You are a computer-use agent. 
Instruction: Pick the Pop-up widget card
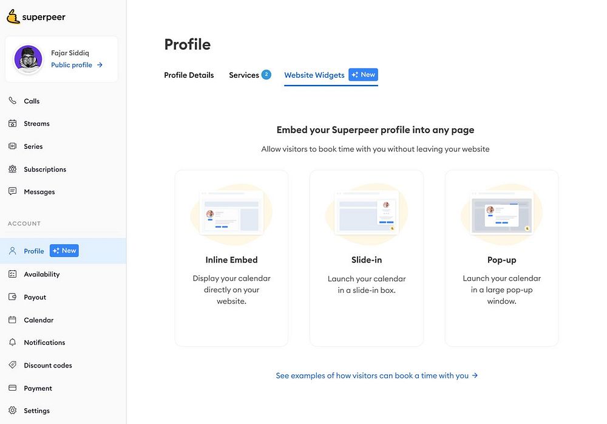501,258
